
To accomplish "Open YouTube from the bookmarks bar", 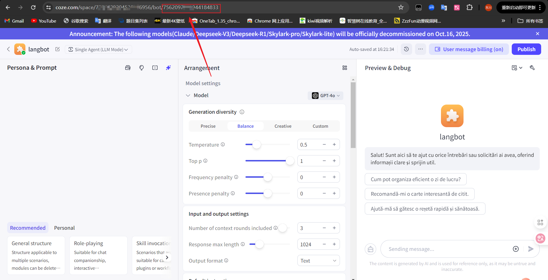I will click(x=43, y=21).
